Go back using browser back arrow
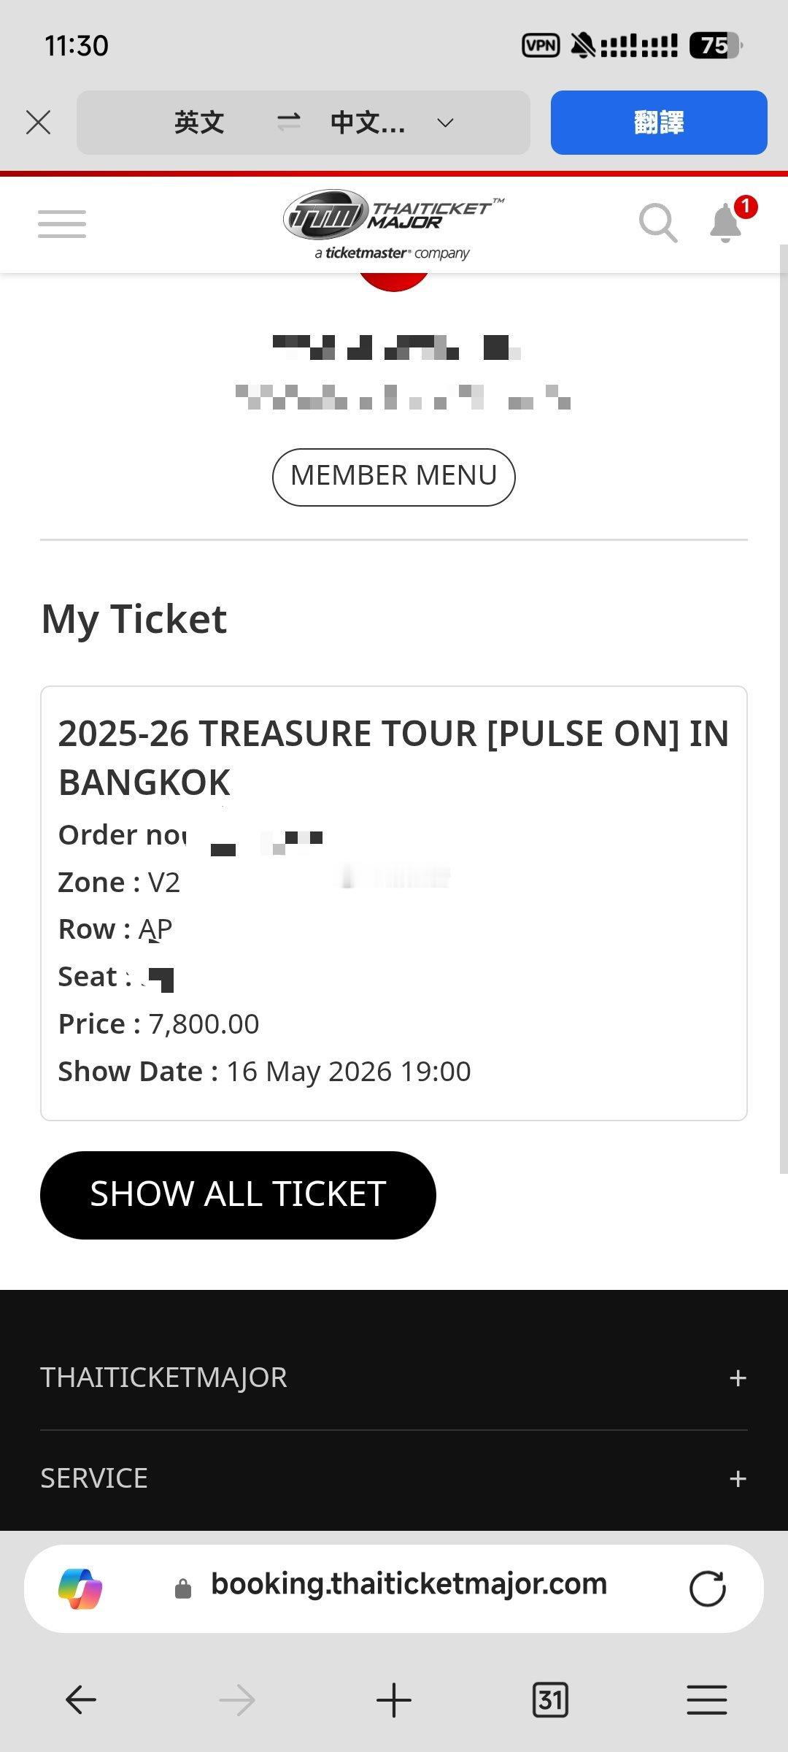This screenshot has width=788, height=1752. tap(80, 1700)
